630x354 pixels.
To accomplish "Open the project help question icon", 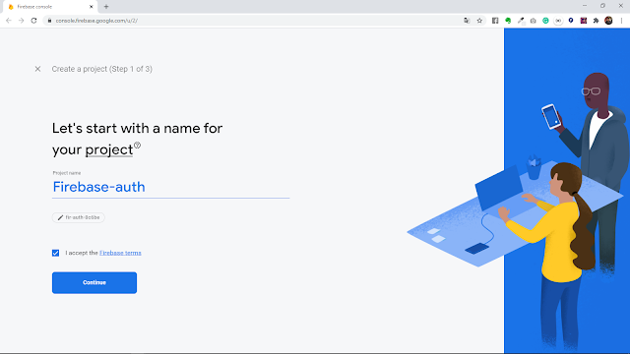I will click(138, 146).
